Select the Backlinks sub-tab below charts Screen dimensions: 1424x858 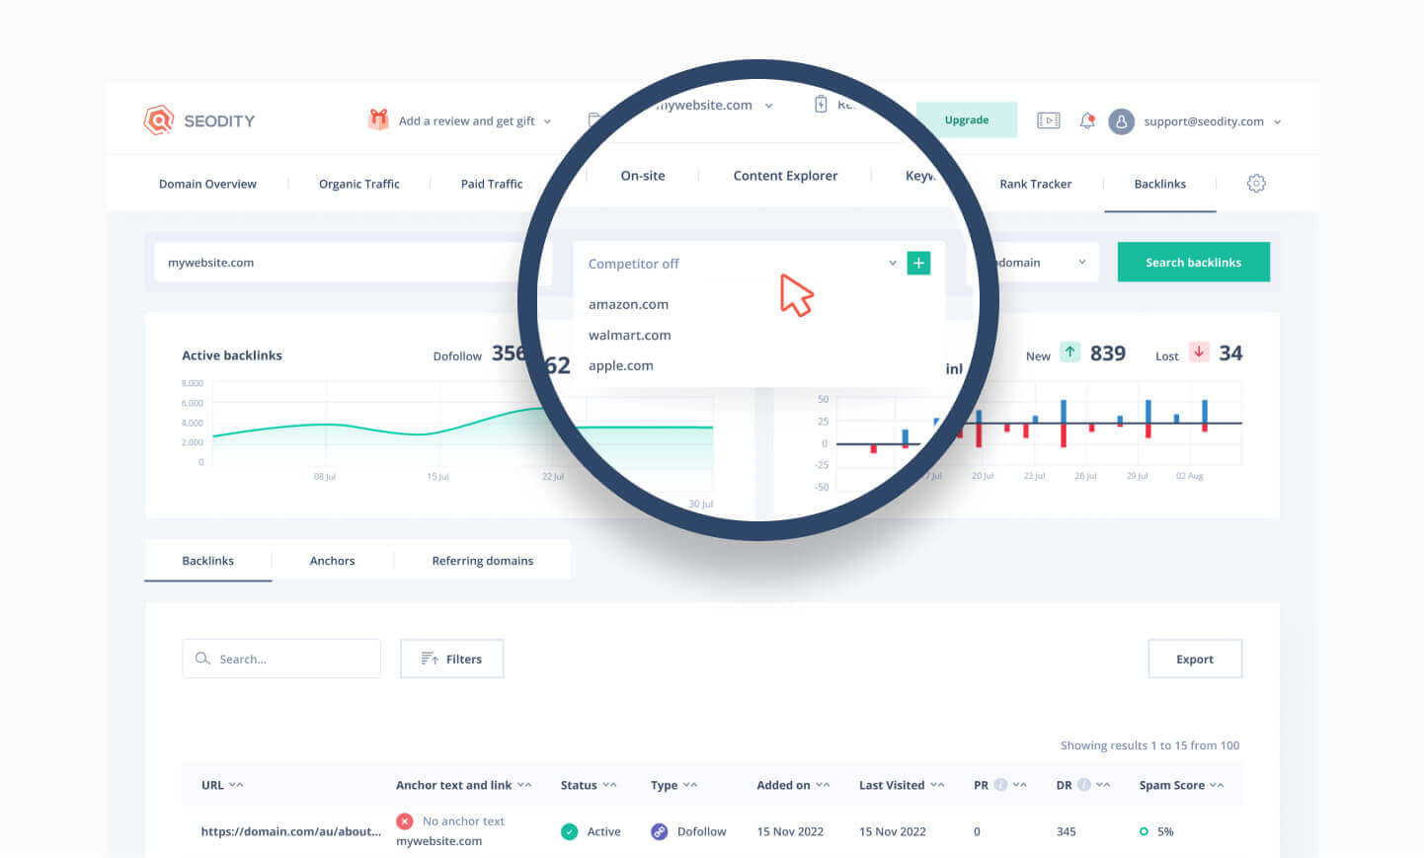pos(207,561)
